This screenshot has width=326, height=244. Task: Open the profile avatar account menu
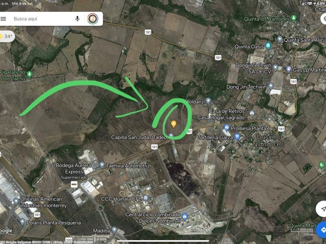pyautogui.click(x=93, y=19)
